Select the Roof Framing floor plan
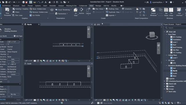Image resolution: width=186 pixels, height=105 pixels. (177, 47)
